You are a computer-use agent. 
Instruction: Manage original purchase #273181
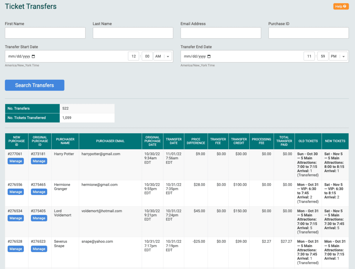39,161
